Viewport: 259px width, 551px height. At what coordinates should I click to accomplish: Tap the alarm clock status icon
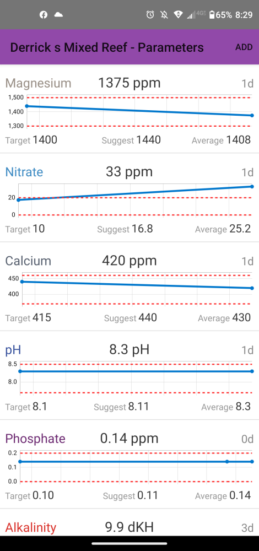pyautogui.click(x=150, y=15)
